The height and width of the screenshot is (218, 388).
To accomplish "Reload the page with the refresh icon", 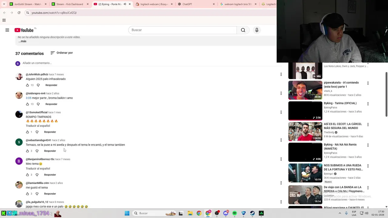I will (x=19, y=13).
